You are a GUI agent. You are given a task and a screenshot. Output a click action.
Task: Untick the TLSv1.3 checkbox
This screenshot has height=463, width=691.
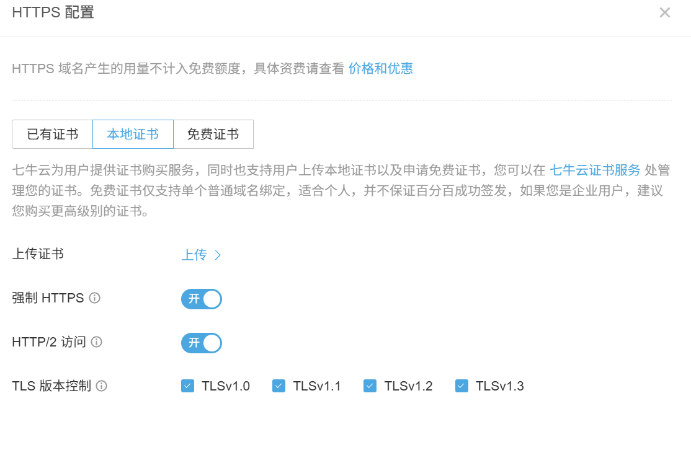tap(461, 386)
